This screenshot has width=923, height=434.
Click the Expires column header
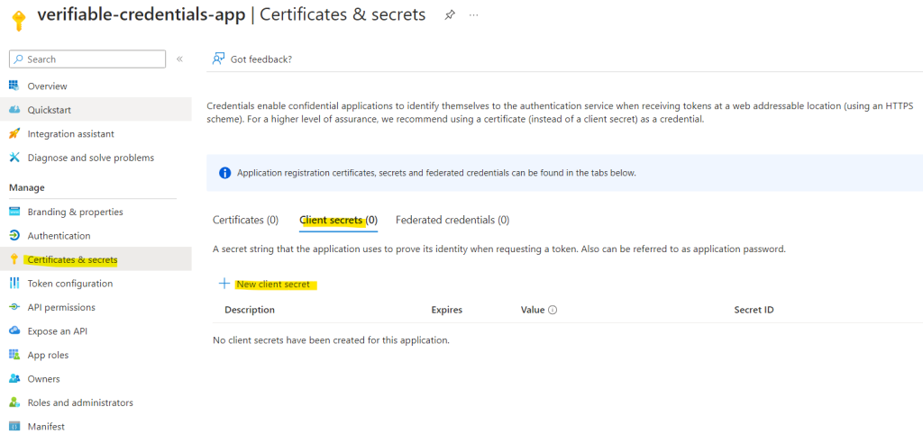447,310
